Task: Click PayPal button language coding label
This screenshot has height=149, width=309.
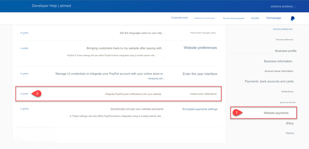Action: tap(203, 33)
